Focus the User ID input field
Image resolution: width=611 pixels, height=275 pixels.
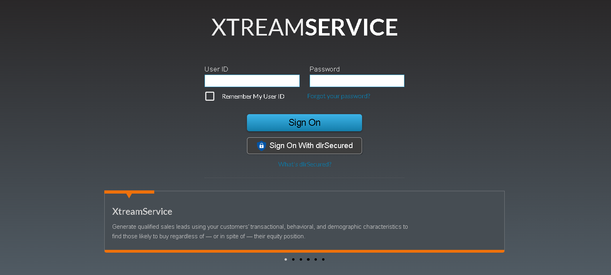pyautogui.click(x=252, y=81)
